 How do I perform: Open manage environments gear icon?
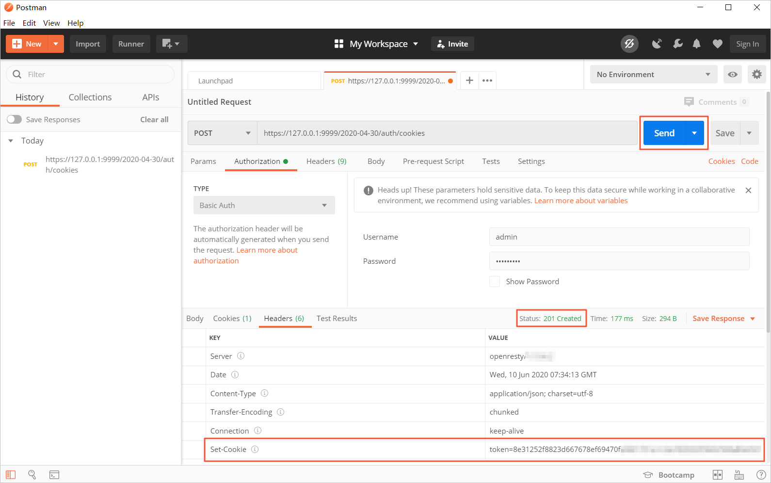pyautogui.click(x=757, y=74)
